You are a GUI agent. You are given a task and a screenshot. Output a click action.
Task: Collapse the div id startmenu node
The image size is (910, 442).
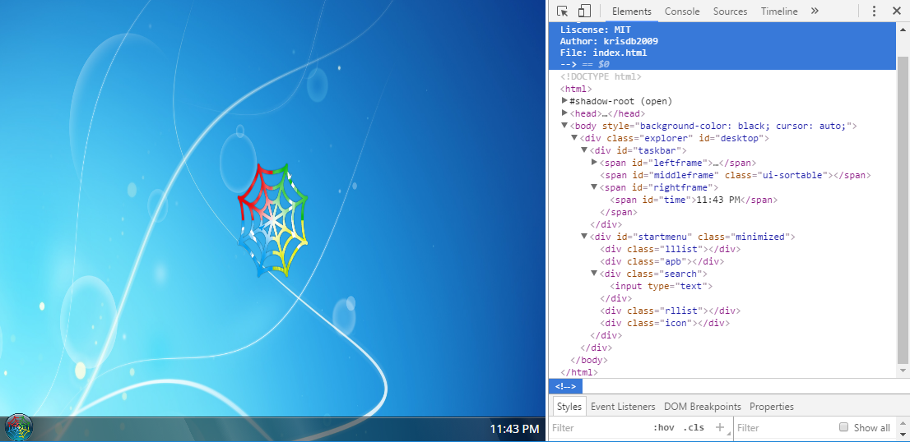[x=584, y=237]
